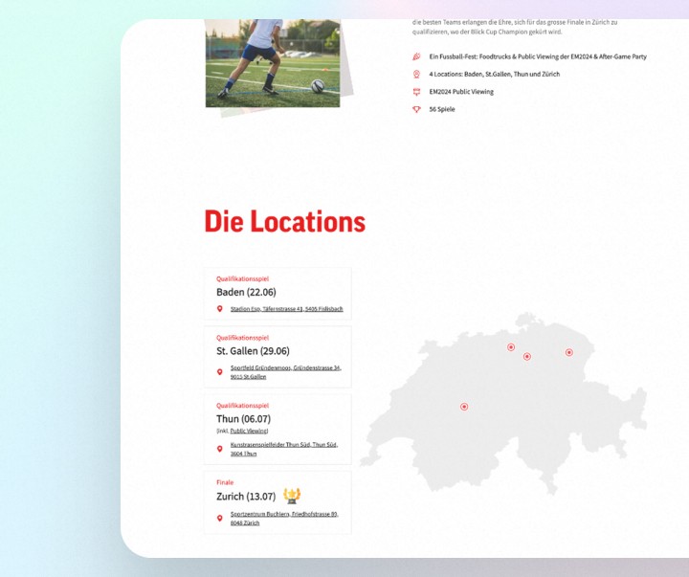This screenshot has width=689, height=577.
Task: Open Kunstrasenspielfelder Thun Süd address link
Action: [x=284, y=449]
